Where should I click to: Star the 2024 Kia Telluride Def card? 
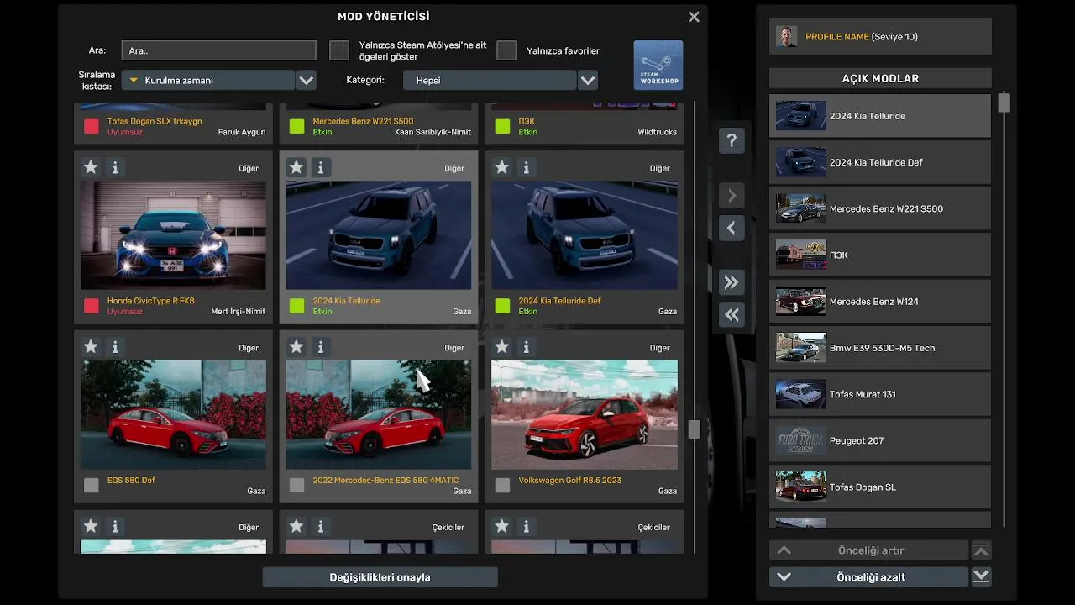(502, 167)
